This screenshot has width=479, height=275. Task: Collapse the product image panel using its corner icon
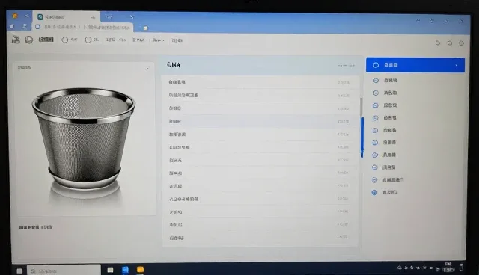click(x=147, y=68)
